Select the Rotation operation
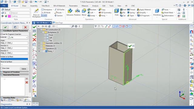Screen dimensions: 194x109 (x=77, y=12)
